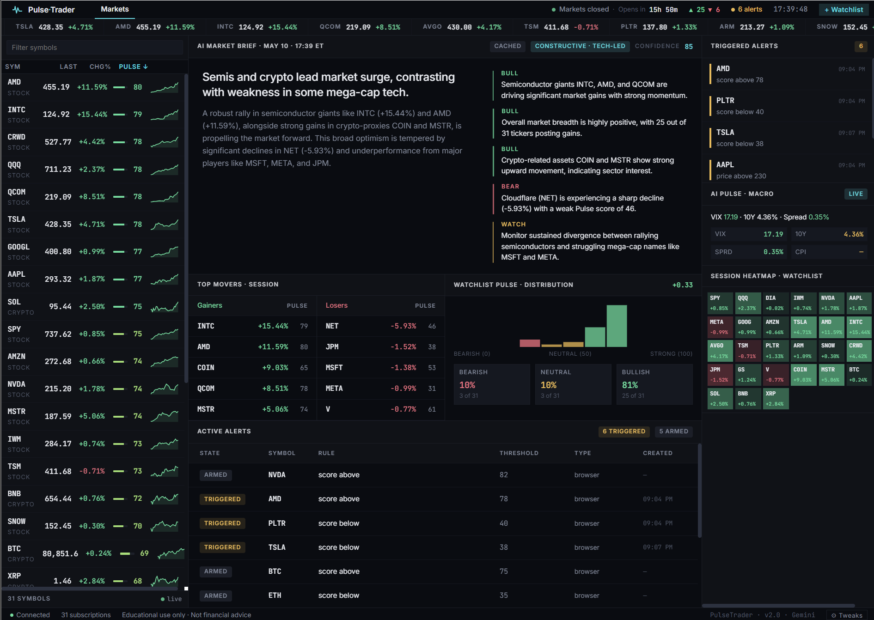Image resolution: width=874 pixels, height=620 pixels.
Task: Click the MSTR sparkline chart in symbol list
Action: 165,416
